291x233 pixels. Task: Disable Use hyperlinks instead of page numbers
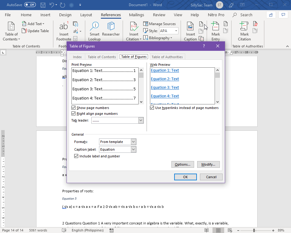pos(152,108)
